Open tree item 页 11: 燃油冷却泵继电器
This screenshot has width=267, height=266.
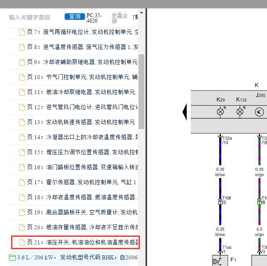(x=78, y=92)
